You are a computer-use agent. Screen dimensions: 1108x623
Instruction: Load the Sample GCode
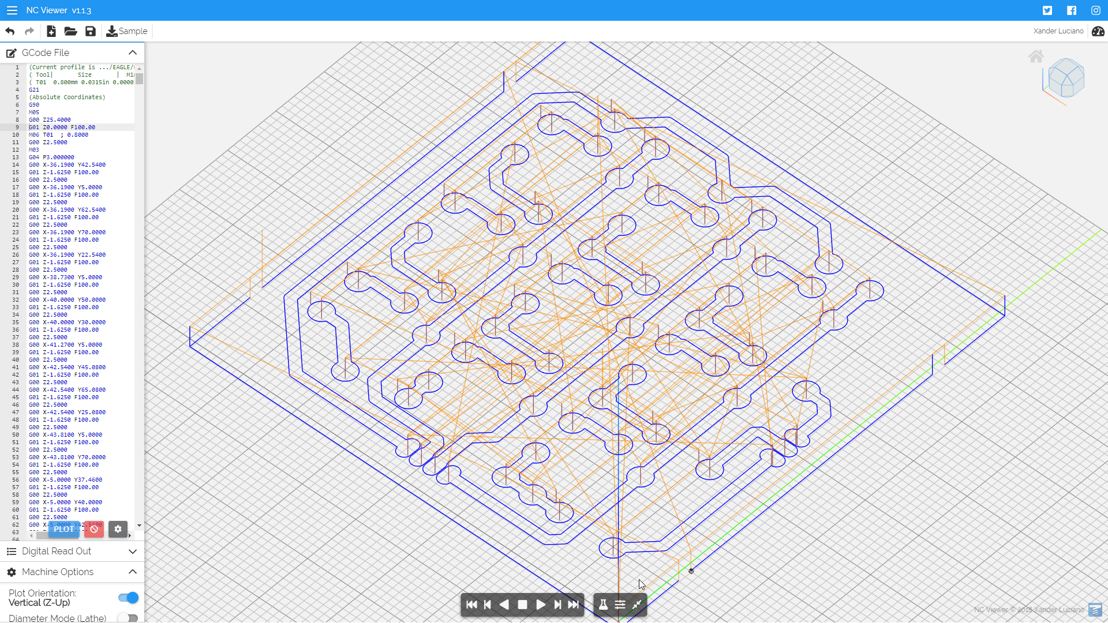pyautogui.click(x=127, y=31)
